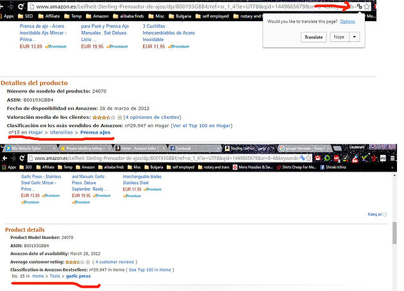Open a new tab in bottom window
Viewport: 404px width, 291px height.
(337, 148)
